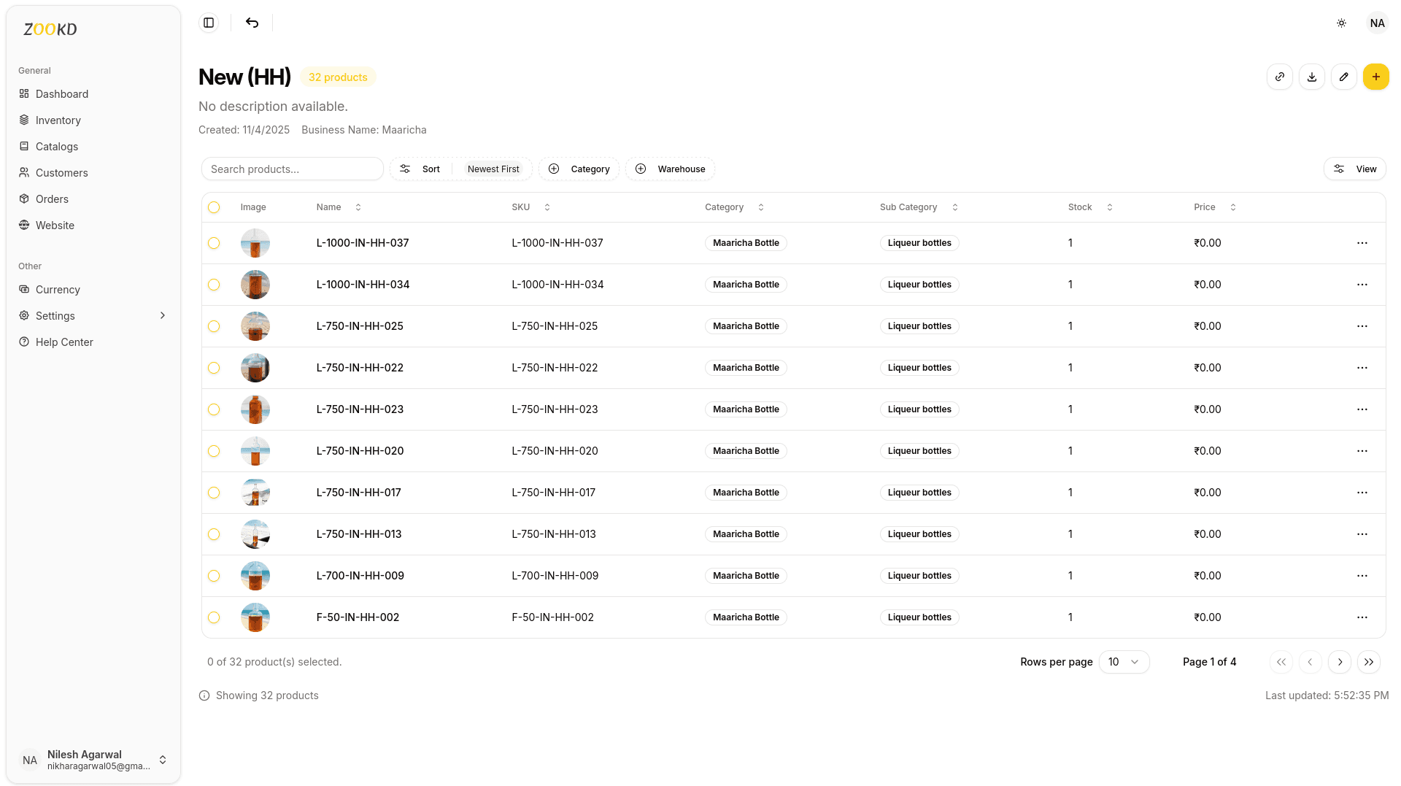
Task: Click the undo arrow icon in the toolbar
Action: coord(252,23)
